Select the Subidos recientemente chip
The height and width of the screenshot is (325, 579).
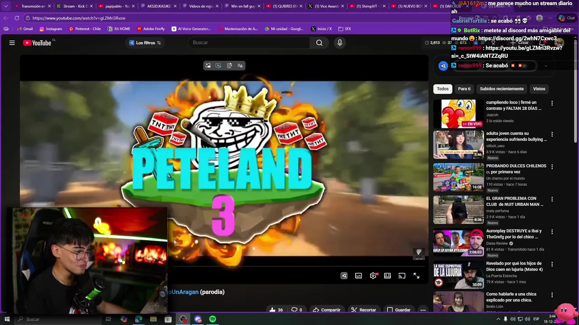(x=502, y=89)
